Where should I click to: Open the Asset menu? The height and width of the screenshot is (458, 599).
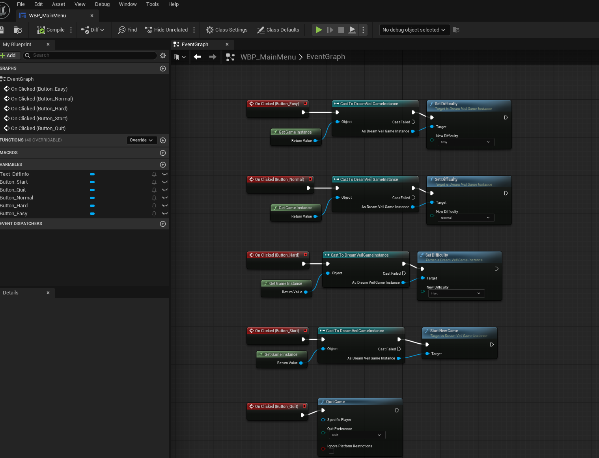(59, 4)
